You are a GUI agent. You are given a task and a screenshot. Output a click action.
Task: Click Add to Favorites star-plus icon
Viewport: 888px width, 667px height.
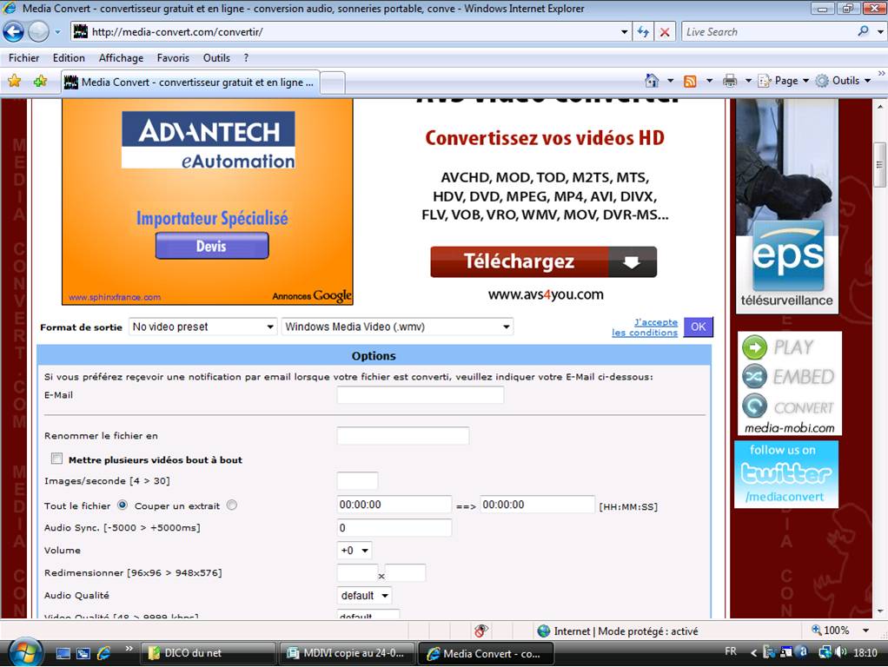[x=40, y=81]
